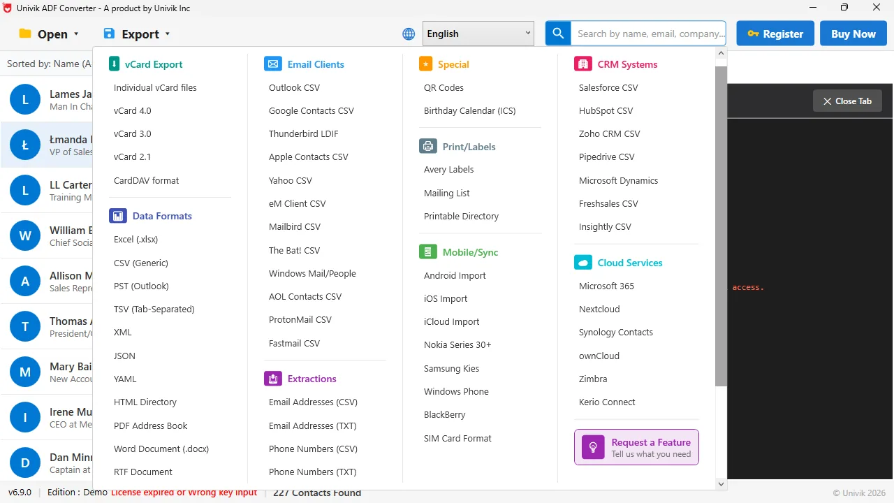The height and width of the screenshot is (503, 894).
Task: Choose Birthday Calendar (ICS) export
Action: coord(470,110)
